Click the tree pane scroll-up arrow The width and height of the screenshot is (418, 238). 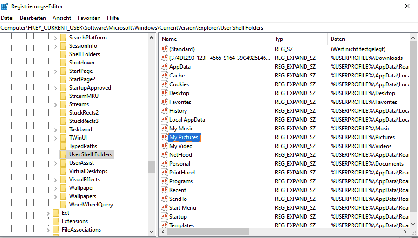pyautogui.click(x=152, y=38)
